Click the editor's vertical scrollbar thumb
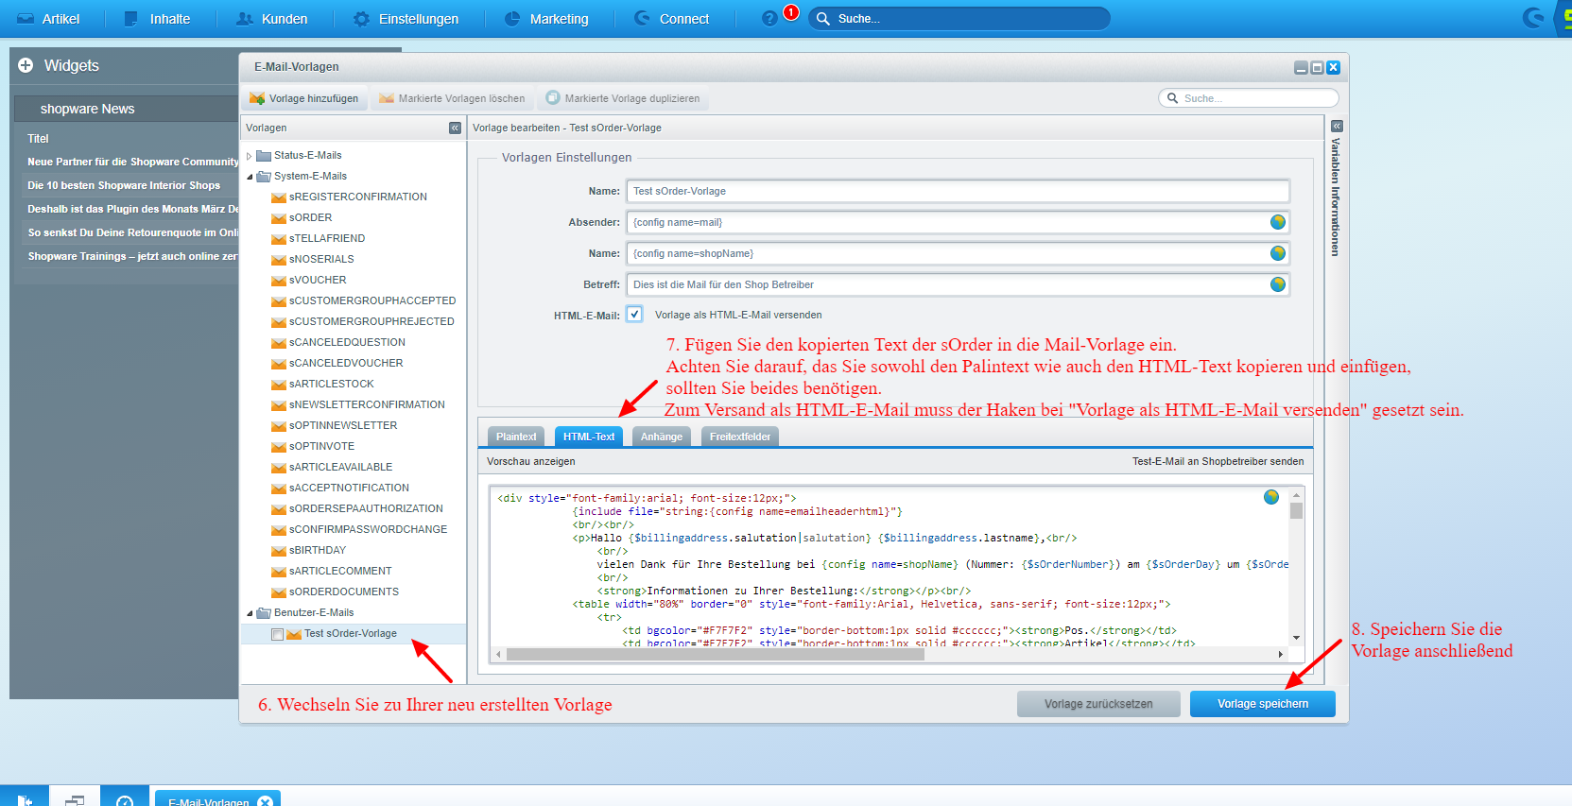The width and height of the screenshot is (1572, 806). point(1296,510)
